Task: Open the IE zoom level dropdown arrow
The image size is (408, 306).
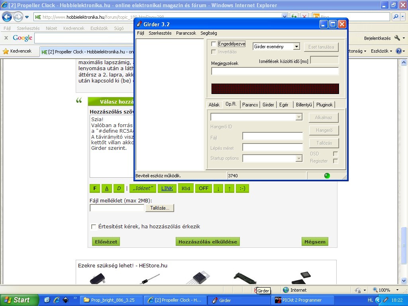Action: (397, 290)
